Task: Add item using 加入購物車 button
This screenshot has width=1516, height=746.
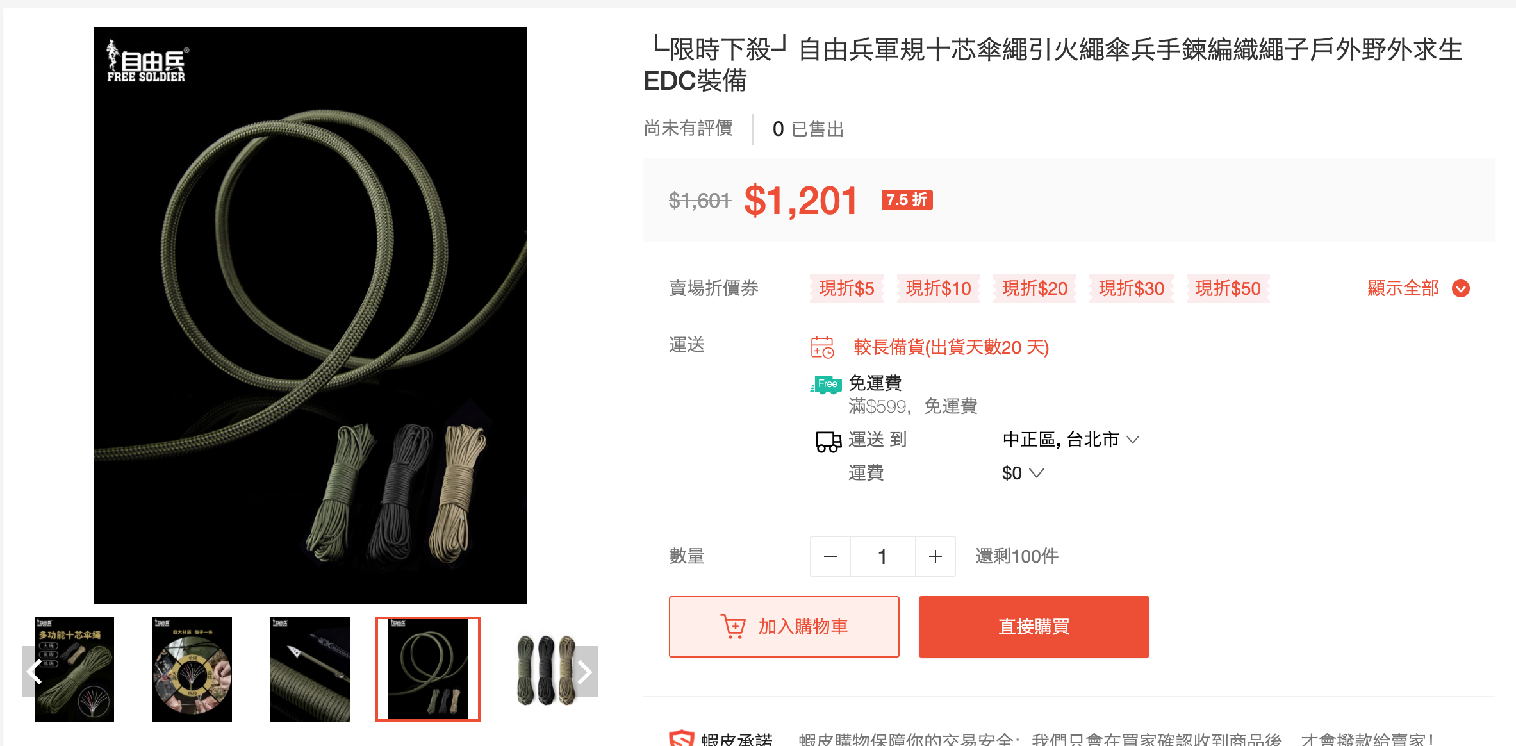Action: coord(784,627)
